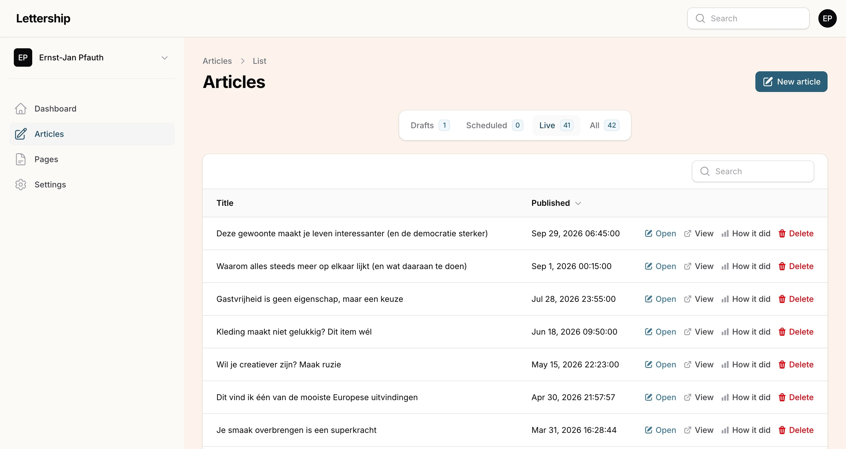This screenshot has height=449, width=846.
Task: Click the title 'Gastvrijheid is geen eigenschap, maar een keuze'
Action: (x=309, y=299)
